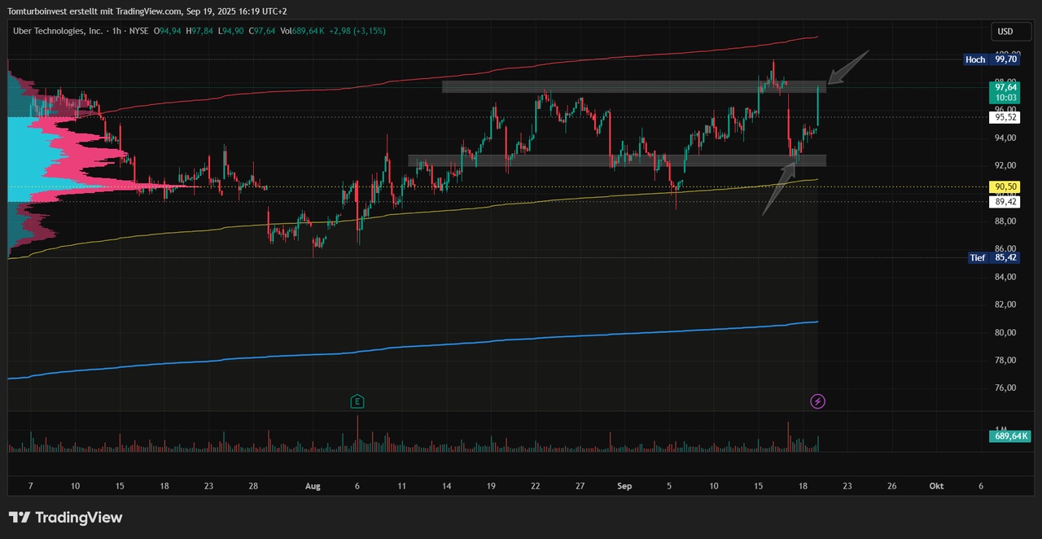
Task: Click the close value 'C97,64'
Action: pos(264,31)
